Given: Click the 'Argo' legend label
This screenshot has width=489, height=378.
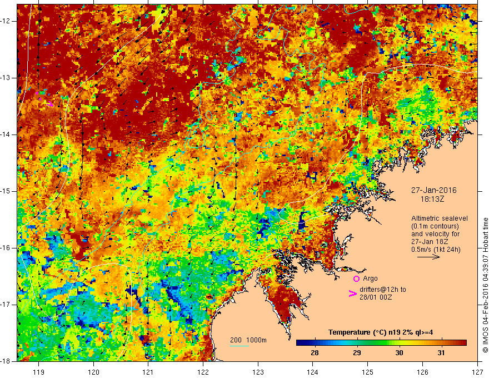Looking at the screenshot, I should [x=370, y=278].
